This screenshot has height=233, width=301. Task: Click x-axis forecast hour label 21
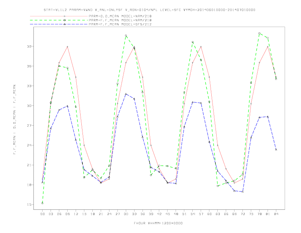(101, 214)
